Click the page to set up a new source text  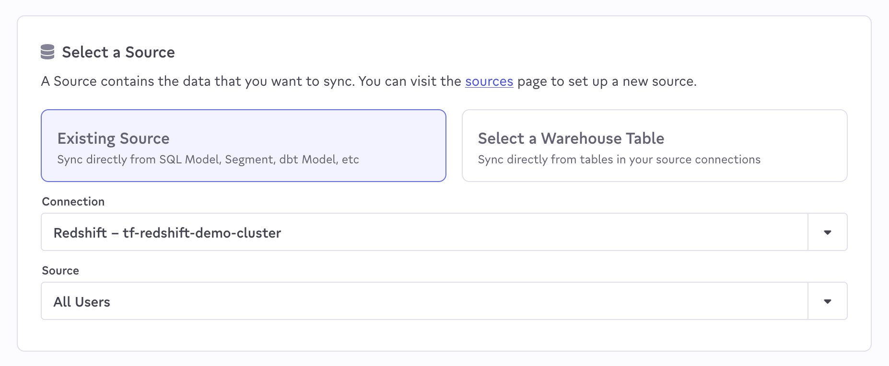point(607,81)
